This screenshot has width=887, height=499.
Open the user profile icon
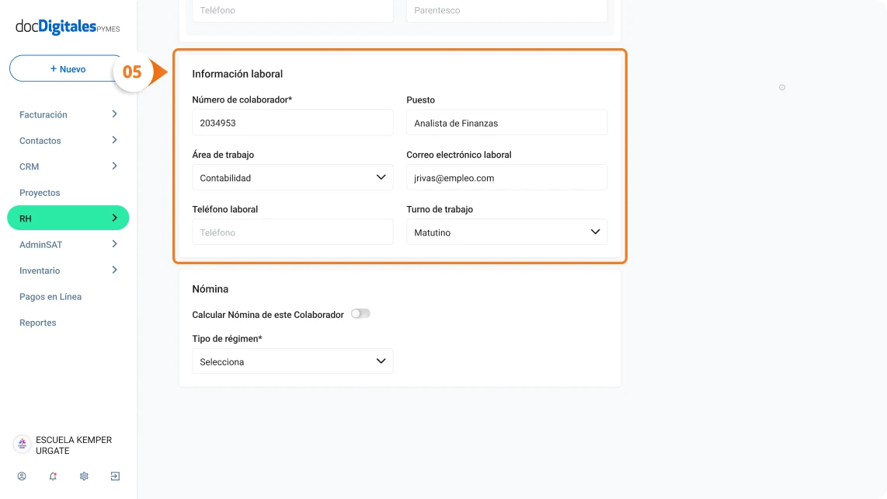tap(22, 476)
